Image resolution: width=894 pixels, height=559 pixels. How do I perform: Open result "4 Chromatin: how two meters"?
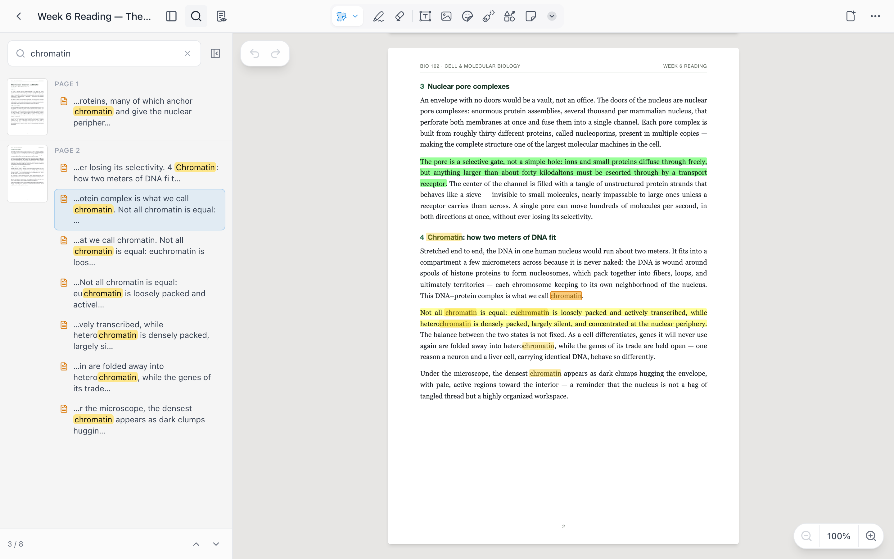[x=140, y=173]
